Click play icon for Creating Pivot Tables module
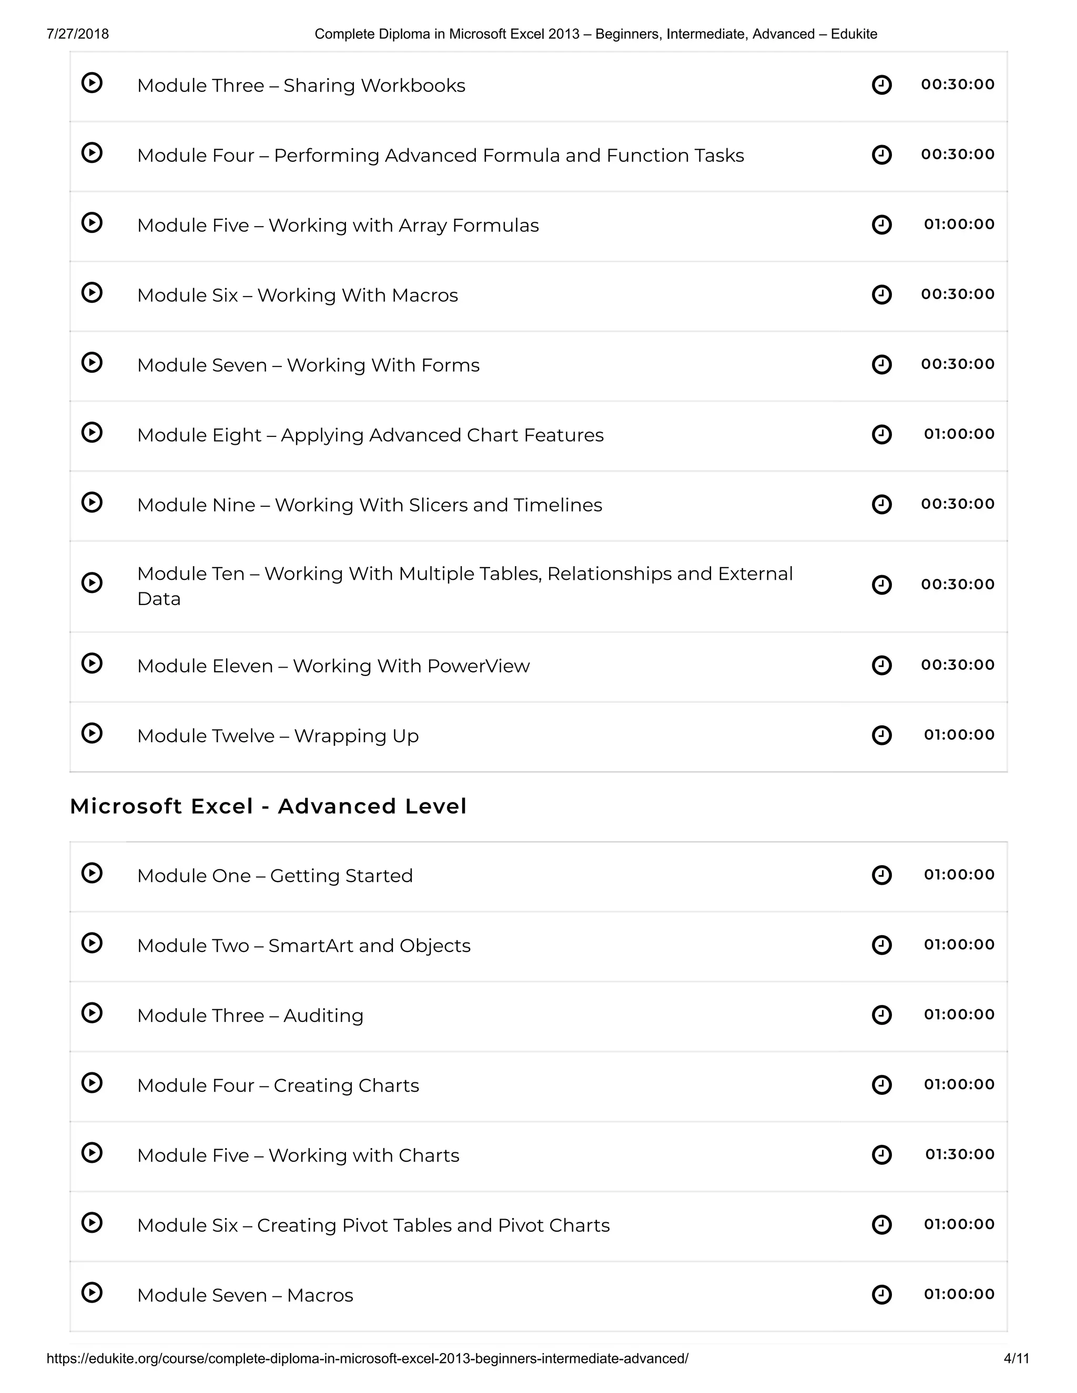This screenshot has width=1077, height=1393. pyautogui.click(x=92, y=1223)
